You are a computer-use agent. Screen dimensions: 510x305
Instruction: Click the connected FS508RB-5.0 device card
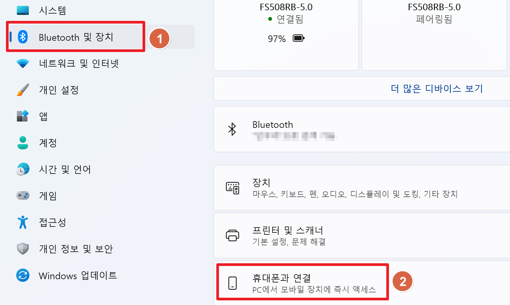click(x=286, y=35)
